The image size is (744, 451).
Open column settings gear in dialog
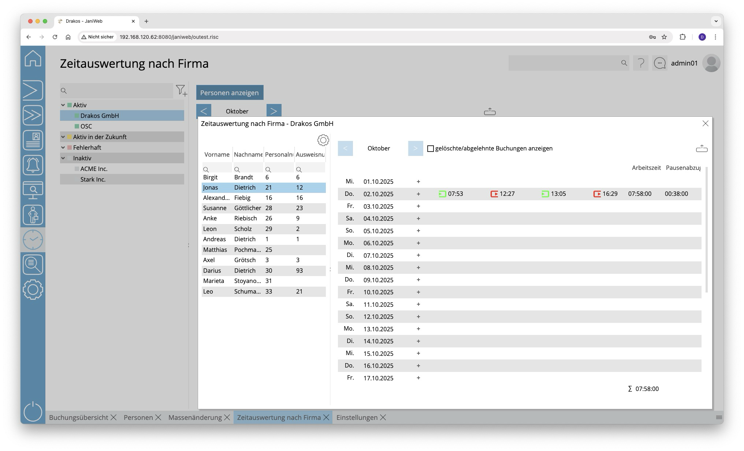[x=323, y=140]
